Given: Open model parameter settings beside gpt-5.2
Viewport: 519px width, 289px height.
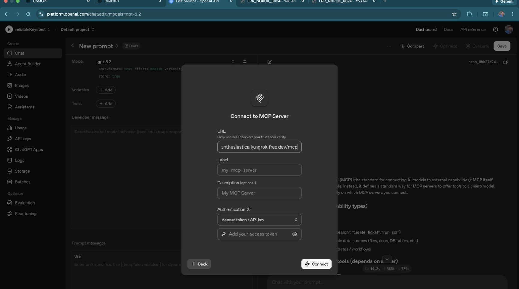Looking at the screenshot, I should click(244, 62).
